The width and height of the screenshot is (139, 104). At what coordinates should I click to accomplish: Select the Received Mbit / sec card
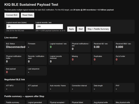pyautogui.click(x=124, y=47)
